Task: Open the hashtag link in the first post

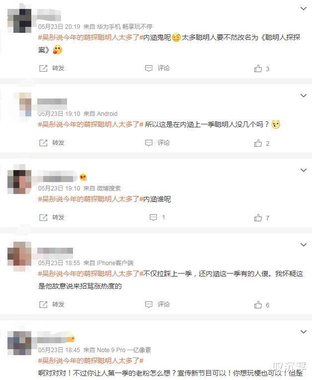Action: (91, 38)
